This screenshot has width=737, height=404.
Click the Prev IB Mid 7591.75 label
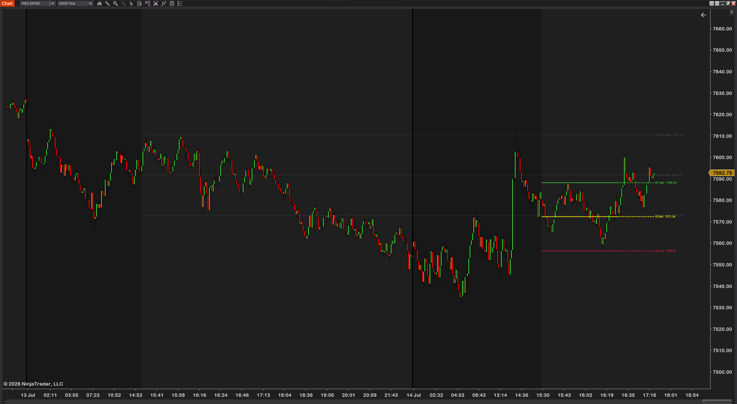pyautogui.click(x=668, y=175)
